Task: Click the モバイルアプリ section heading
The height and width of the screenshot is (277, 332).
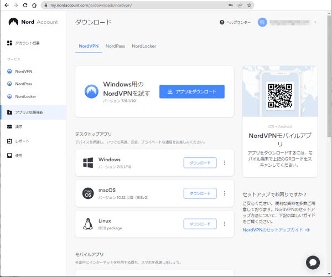Action: [89, 254]
